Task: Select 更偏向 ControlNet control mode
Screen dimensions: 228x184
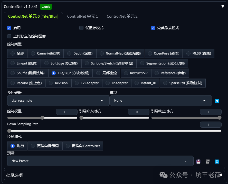Action: click(x=83, y=146)
